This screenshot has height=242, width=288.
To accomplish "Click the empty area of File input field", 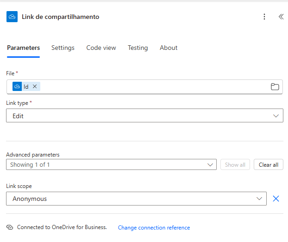I will click(x=153, y=87).
